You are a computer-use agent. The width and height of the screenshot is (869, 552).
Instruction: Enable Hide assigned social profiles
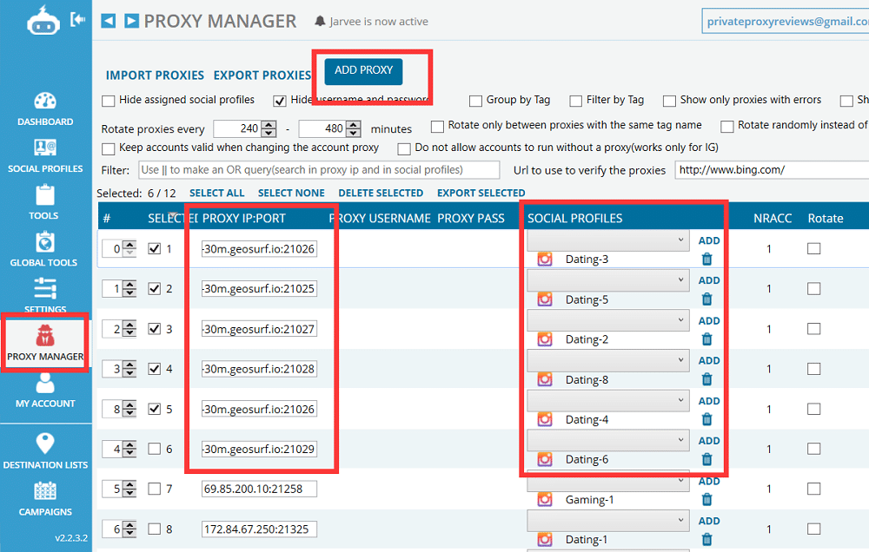(x=108, y=101)
